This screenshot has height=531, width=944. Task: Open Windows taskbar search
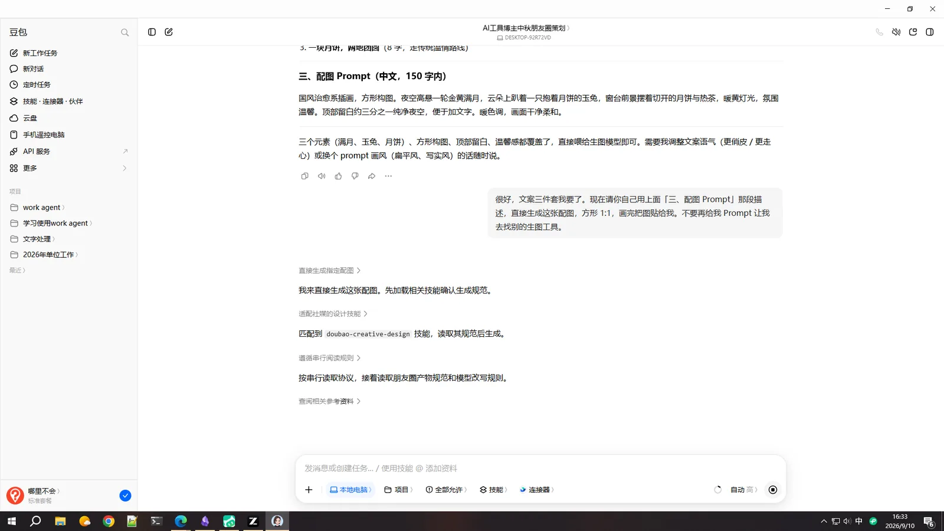35,521
